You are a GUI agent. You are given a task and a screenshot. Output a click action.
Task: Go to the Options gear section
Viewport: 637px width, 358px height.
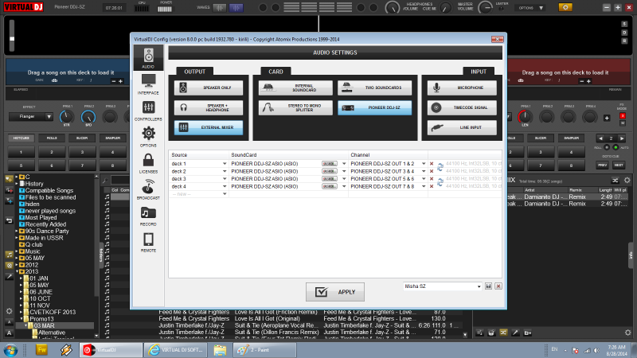pos(148,137)
